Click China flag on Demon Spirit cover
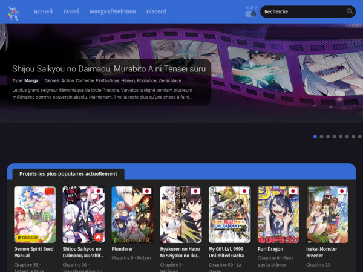 pos(50,191)
